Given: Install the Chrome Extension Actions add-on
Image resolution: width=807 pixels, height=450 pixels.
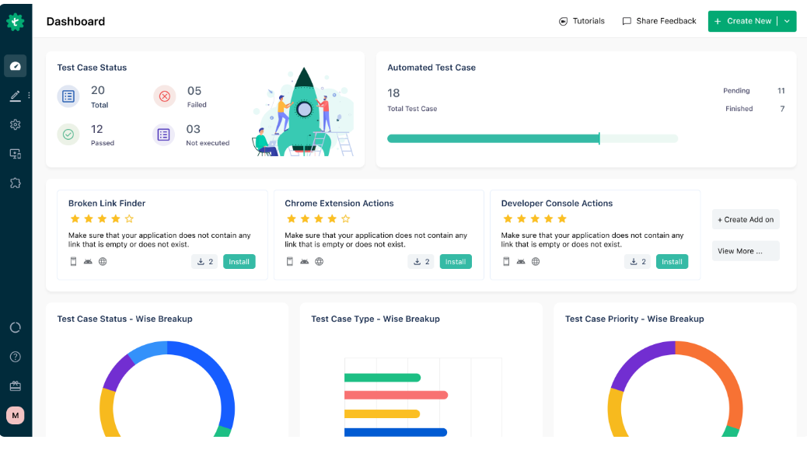Looking at the screenshot, I should pyautogui.click(x=456, y=262).
